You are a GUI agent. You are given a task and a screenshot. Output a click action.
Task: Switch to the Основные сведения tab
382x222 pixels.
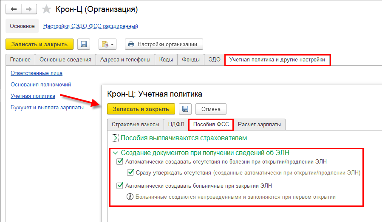65,60
